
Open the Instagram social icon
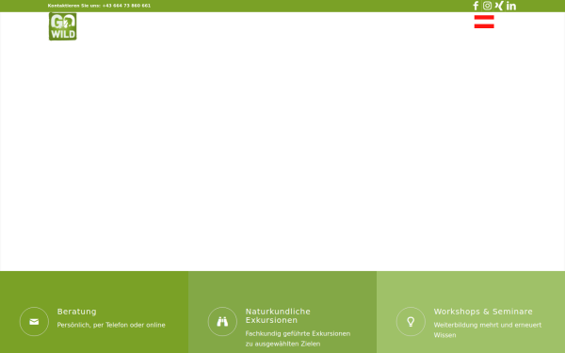click(x=487, y=6)
